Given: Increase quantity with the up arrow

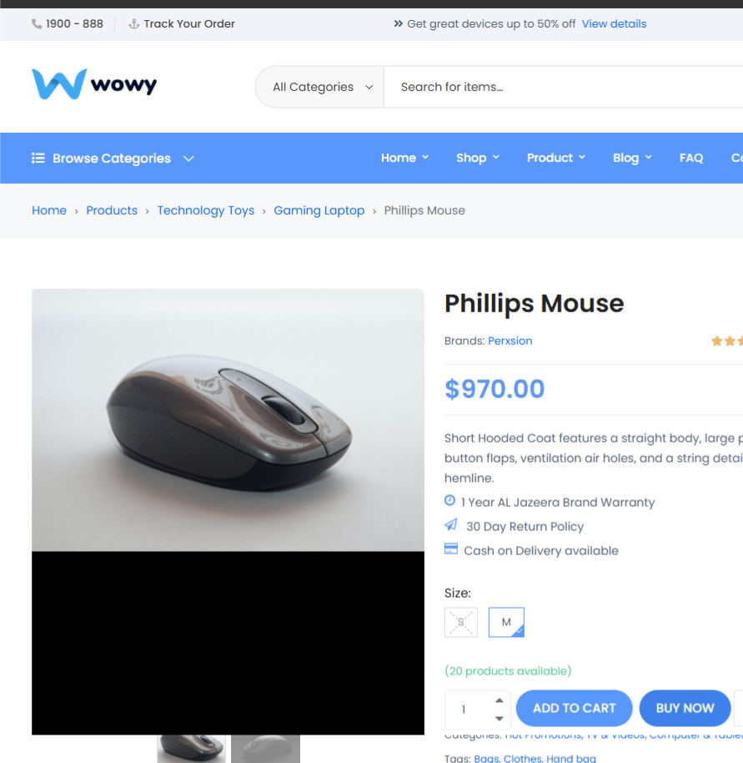Looking at the screenshot, I should [x=499, y=700].
